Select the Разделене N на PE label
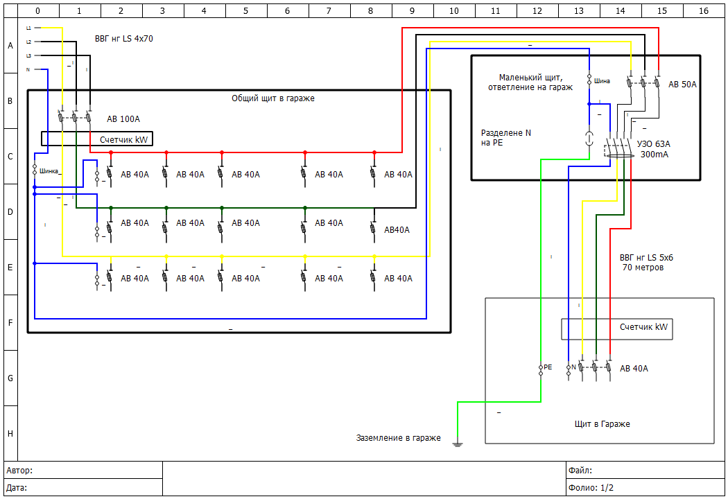The height and width of the screenshot is (499, 728). 506,137
